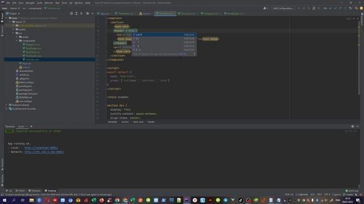Open Project panel settings gear
This screenshot has height=204, width=364.
click(88, 14)
